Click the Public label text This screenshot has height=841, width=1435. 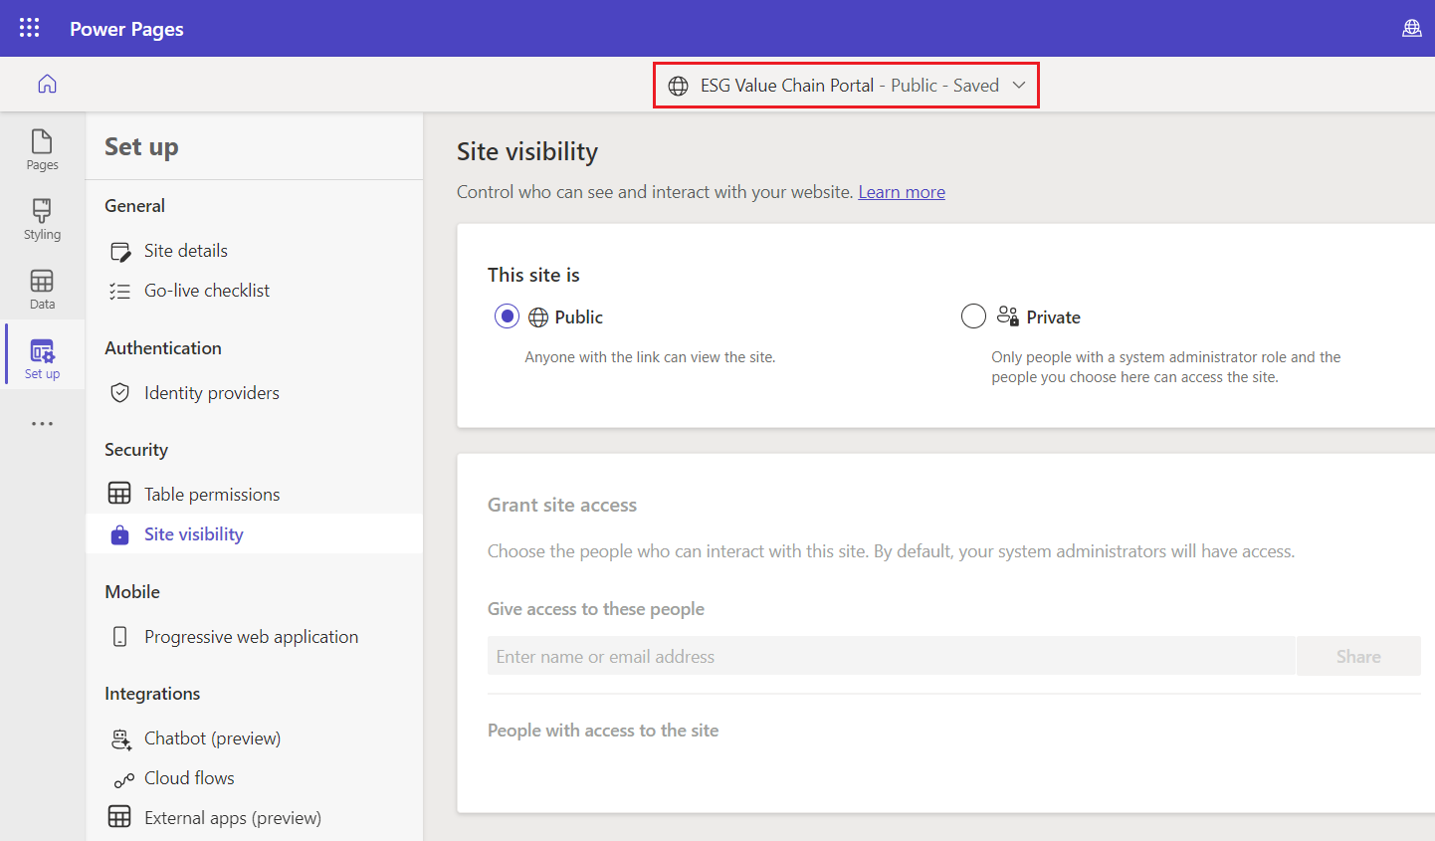click(579, 317)
